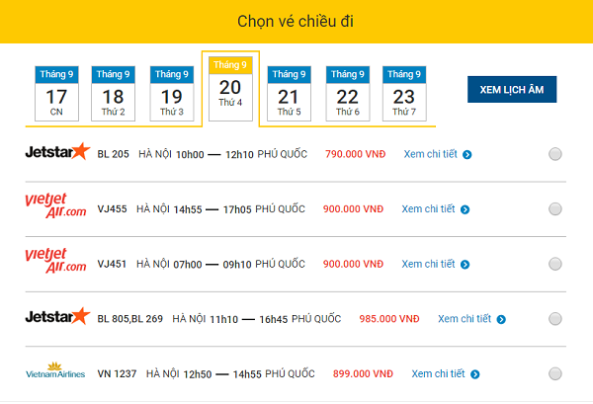Click the 900.000 VNĐ price of VJ455
The height and width of the screenshot is (404, 593).
pos(353,209)
